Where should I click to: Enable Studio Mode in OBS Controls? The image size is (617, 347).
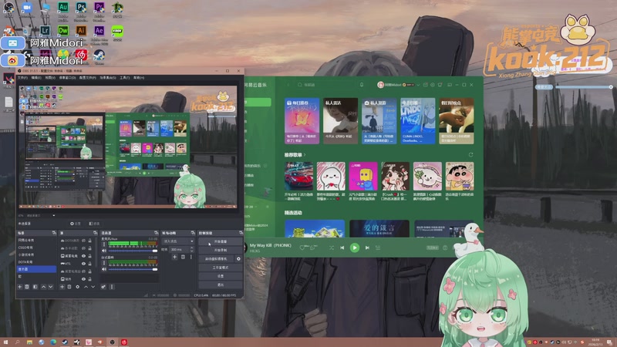221,268
